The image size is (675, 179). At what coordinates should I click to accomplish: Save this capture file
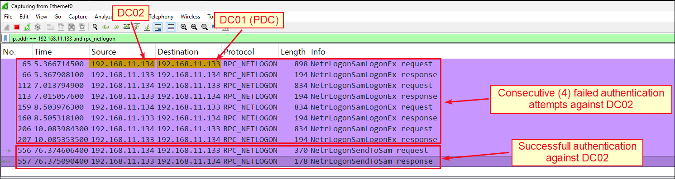coord(61,27)
